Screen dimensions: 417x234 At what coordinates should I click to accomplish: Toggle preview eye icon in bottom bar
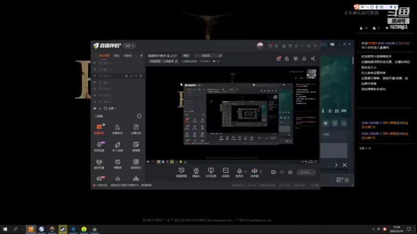tap(282, 172)
